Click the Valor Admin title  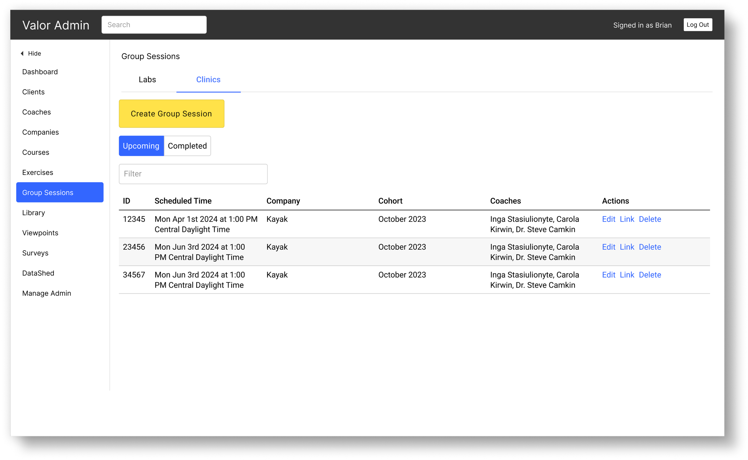click(x=56, y=25)
